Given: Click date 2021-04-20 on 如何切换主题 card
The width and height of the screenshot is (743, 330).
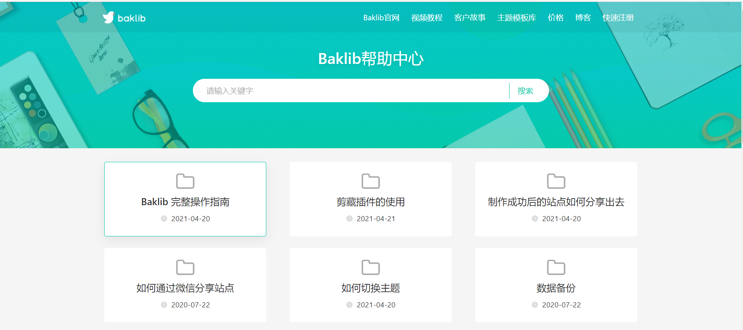Looking at the screenshot, I should click(x=376, y=305).
